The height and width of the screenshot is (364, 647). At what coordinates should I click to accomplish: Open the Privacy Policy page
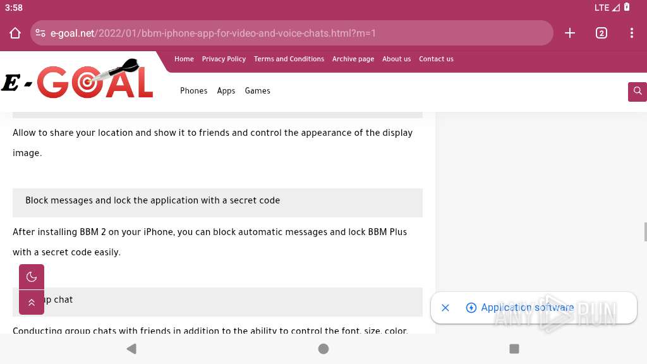pyautogui.click(x=224, y=59)
